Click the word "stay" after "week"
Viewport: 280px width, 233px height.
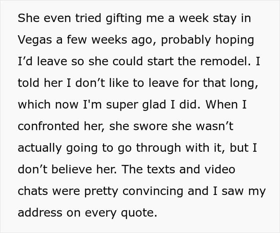point(225,18)
